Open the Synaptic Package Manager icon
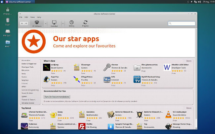 click(x=111, y=126)
